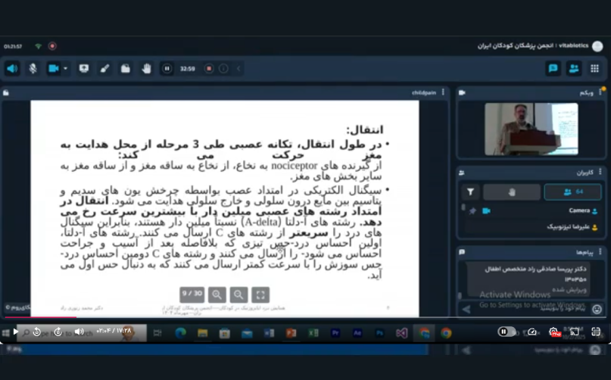Toggle the muted microphone button
Viewport: 611px width, 380px height.
tap(33, 69)
